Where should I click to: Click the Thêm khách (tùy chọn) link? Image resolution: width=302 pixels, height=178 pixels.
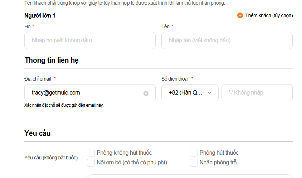click(x=269, y=15)
